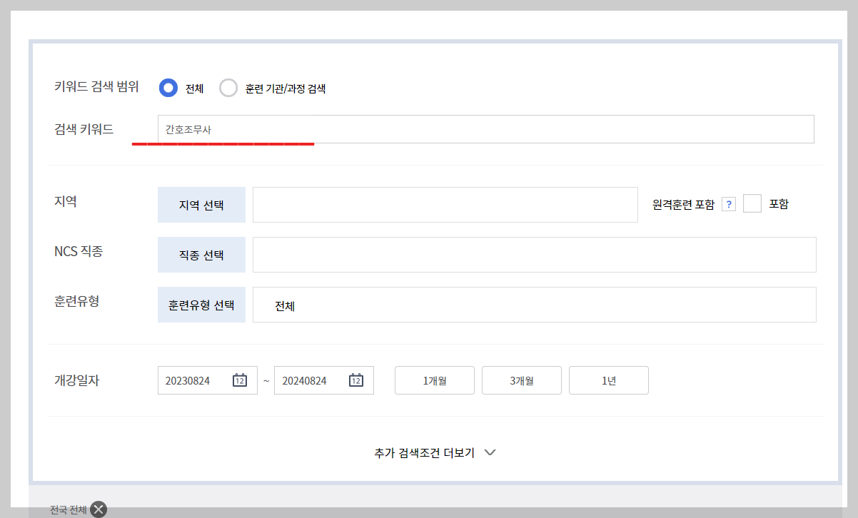This screenshot has height=518, width=858.
Task: Choose the 훈련 기관/과정 검색 radio option
Action: pos(228,88)
